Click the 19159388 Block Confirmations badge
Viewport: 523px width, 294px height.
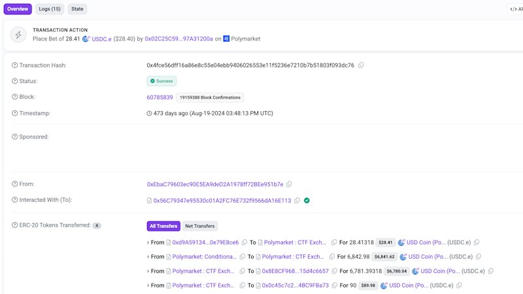tap(210, 97)
